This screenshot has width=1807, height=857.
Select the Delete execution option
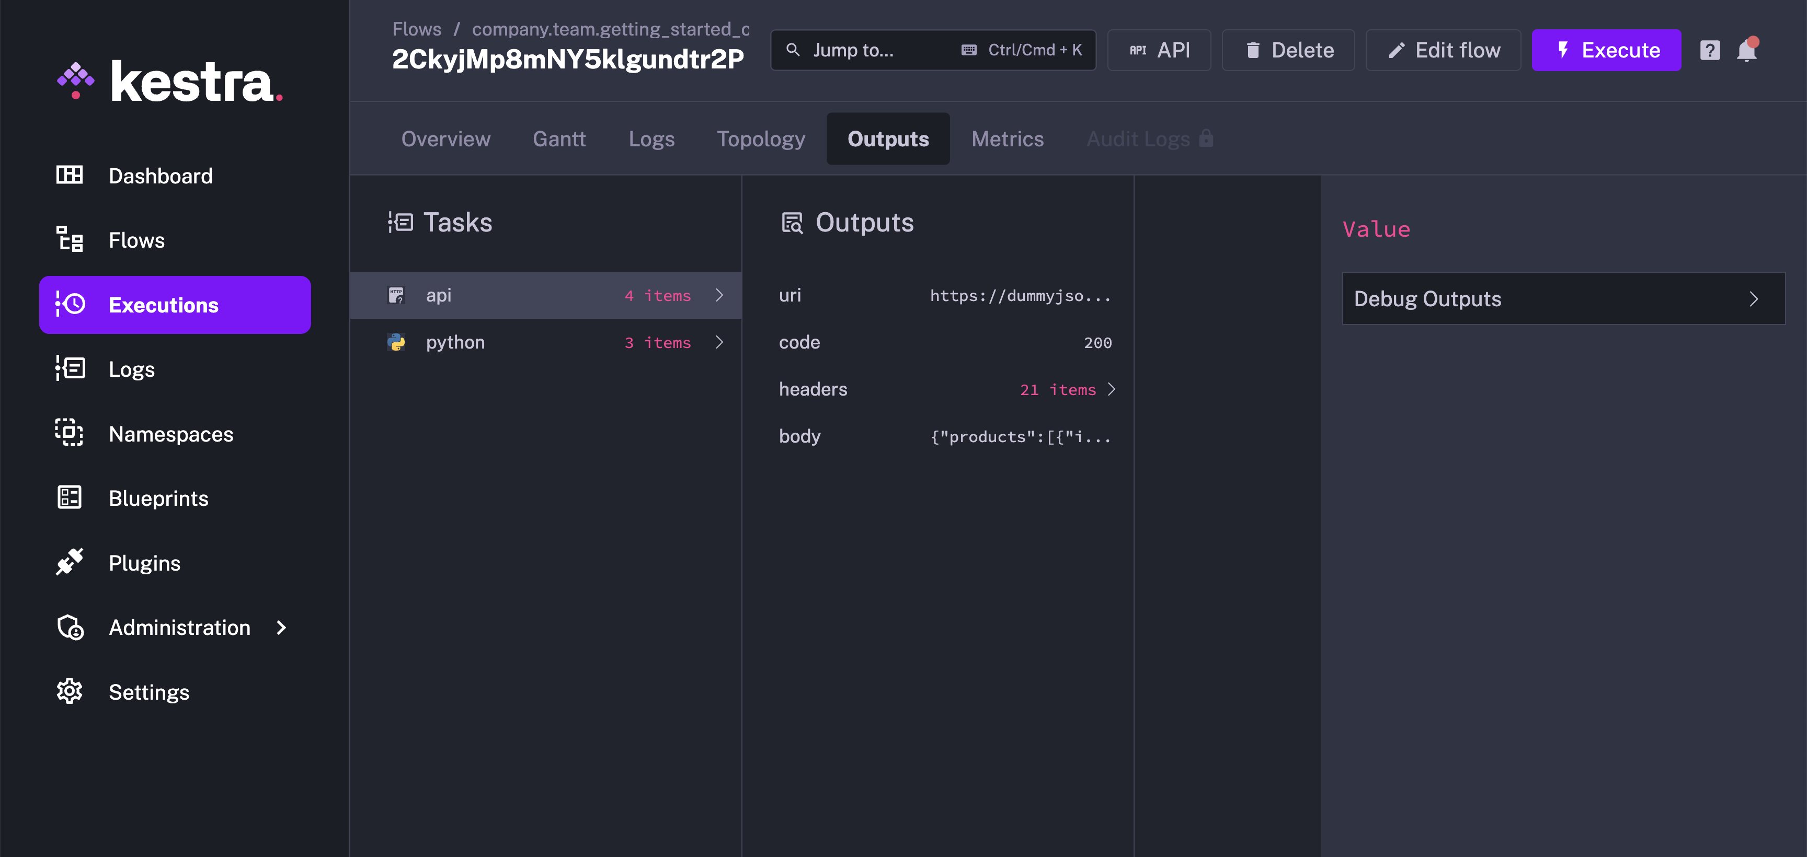(x=1288, y=49)
